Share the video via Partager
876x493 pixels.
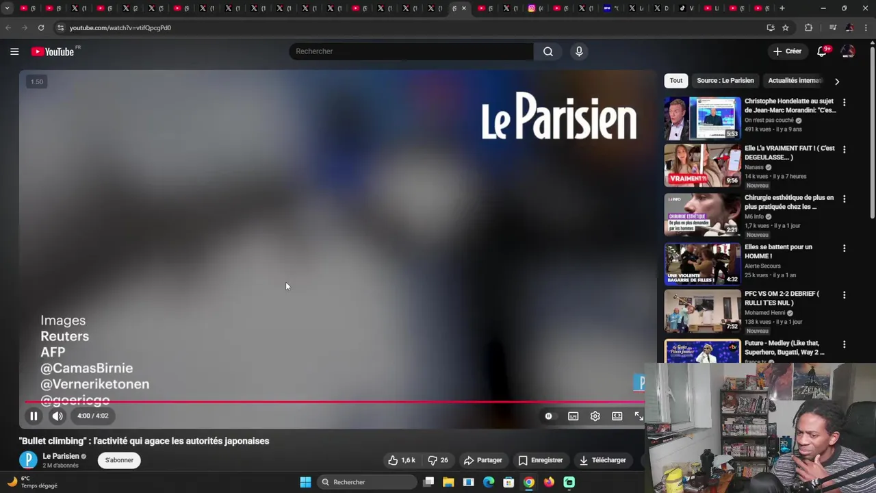coord(482,460)
